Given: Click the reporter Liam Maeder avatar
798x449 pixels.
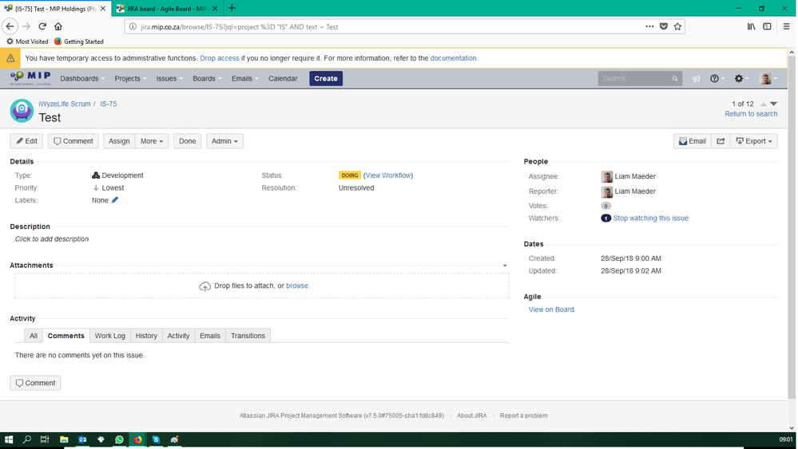Looking at the screenshot, I should [606, 191].
